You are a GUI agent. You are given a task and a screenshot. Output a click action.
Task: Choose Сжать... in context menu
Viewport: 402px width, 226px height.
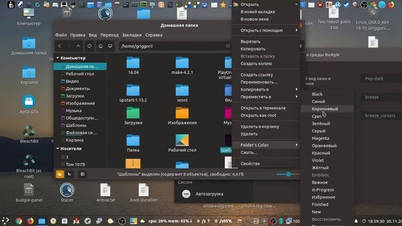[x=266, y=153]
